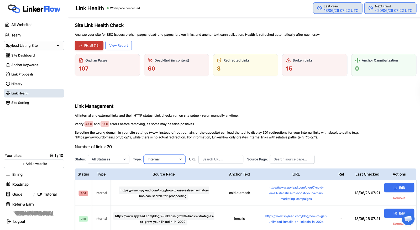Click the Site Setting gear icon
This screenshot has height=230, width=420.
tap(8, 103)
